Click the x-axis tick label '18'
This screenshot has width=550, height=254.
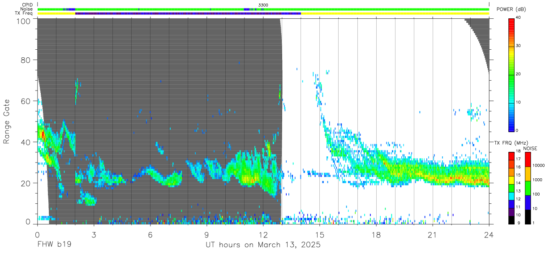(x=376, y=235)
